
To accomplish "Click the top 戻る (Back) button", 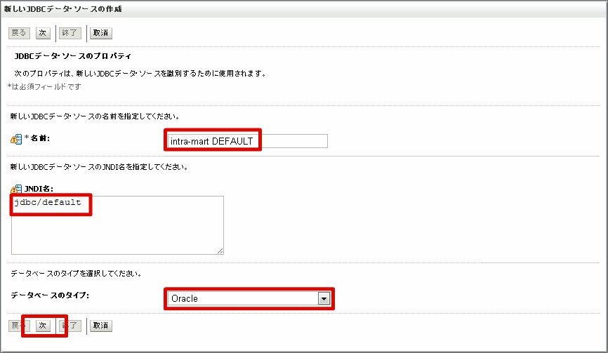I will [19, 33].
